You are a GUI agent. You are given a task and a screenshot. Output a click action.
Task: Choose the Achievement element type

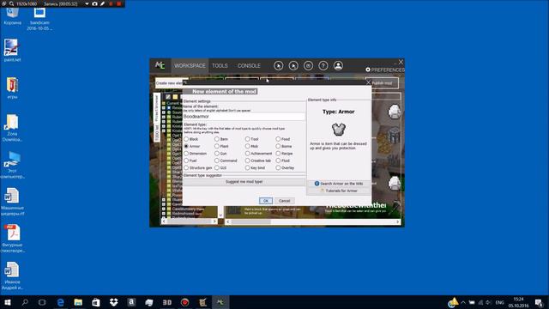click(248, 154)
